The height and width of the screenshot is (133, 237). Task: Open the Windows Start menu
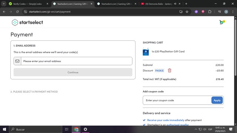click(4, 129)
